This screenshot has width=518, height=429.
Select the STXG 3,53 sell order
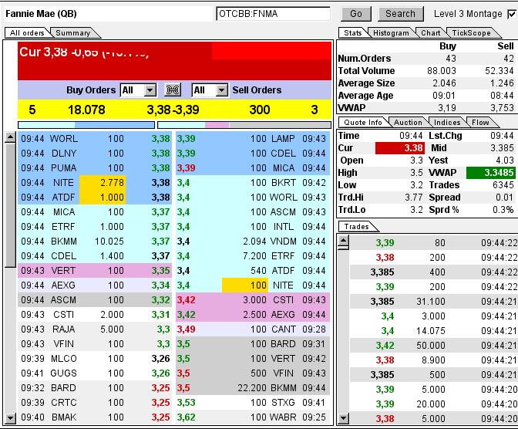tap(253, 403)
